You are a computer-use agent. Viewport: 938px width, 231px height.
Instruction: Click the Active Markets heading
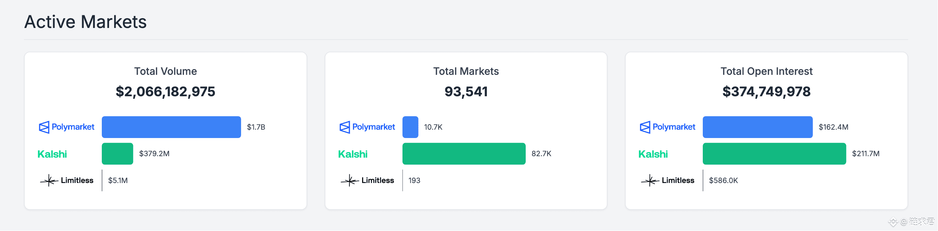(85, 22)
